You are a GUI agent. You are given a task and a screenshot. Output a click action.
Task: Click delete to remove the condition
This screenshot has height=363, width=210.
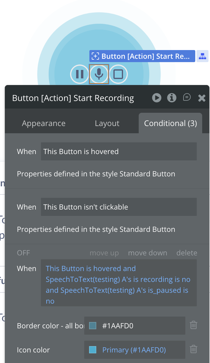tap(187, 253)
